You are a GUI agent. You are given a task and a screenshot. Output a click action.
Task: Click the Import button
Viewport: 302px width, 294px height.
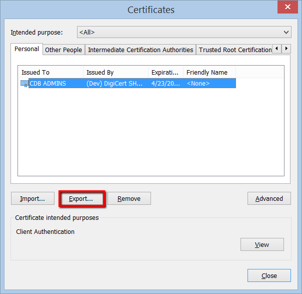click(32, 199)
